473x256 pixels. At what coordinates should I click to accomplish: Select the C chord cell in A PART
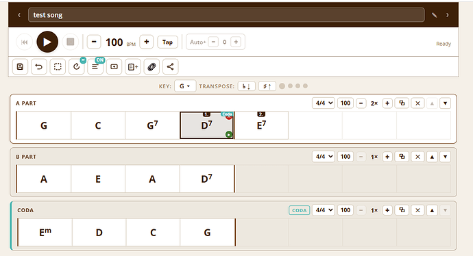click(x=98, y=125)
